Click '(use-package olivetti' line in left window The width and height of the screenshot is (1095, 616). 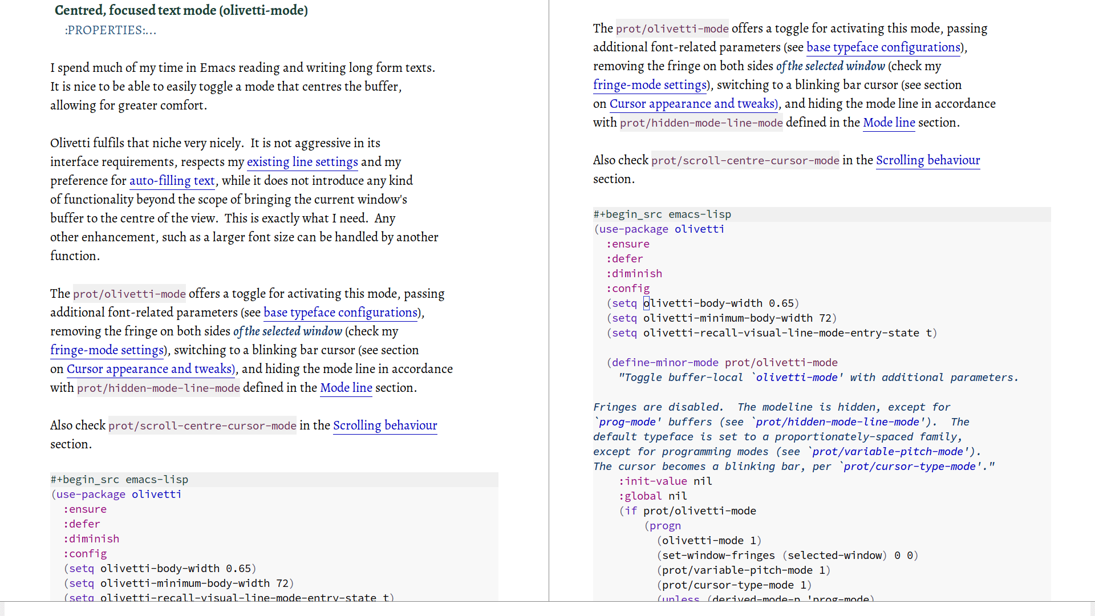click(x=116, y=495)
